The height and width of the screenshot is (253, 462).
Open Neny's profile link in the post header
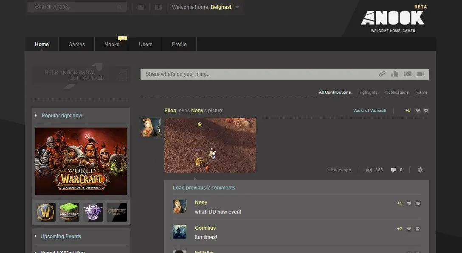pyautogui.click(x=197, y=111)
